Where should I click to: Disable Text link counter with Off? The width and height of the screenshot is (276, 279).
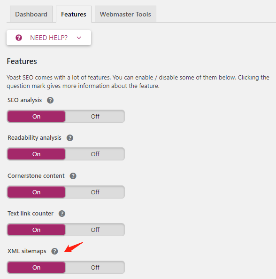(x=95, y=230)
